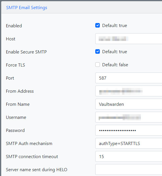Select the SMTP connection timeout field
The image size is (162, 176).
pyautogui.click(x=129, y=156)
